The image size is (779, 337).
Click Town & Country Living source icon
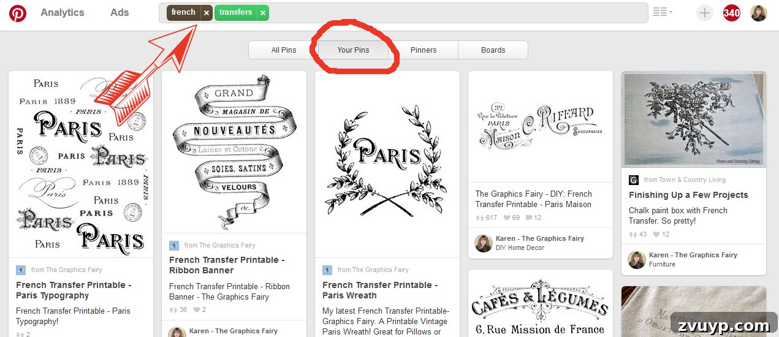coord(634,180)
